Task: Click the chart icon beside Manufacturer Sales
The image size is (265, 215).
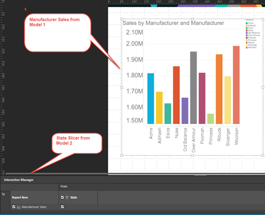Action: click(19, 207)
